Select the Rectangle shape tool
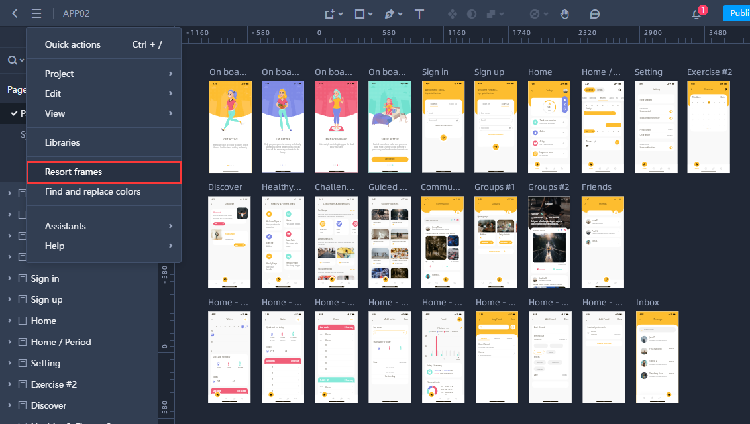Image resolution: width=750 pixels, height=424 pixels. click(360, 13)
